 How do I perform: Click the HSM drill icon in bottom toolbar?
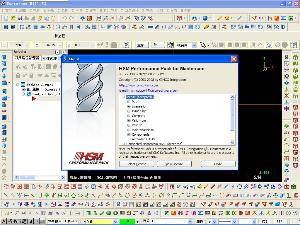click(x=118, y=204)
